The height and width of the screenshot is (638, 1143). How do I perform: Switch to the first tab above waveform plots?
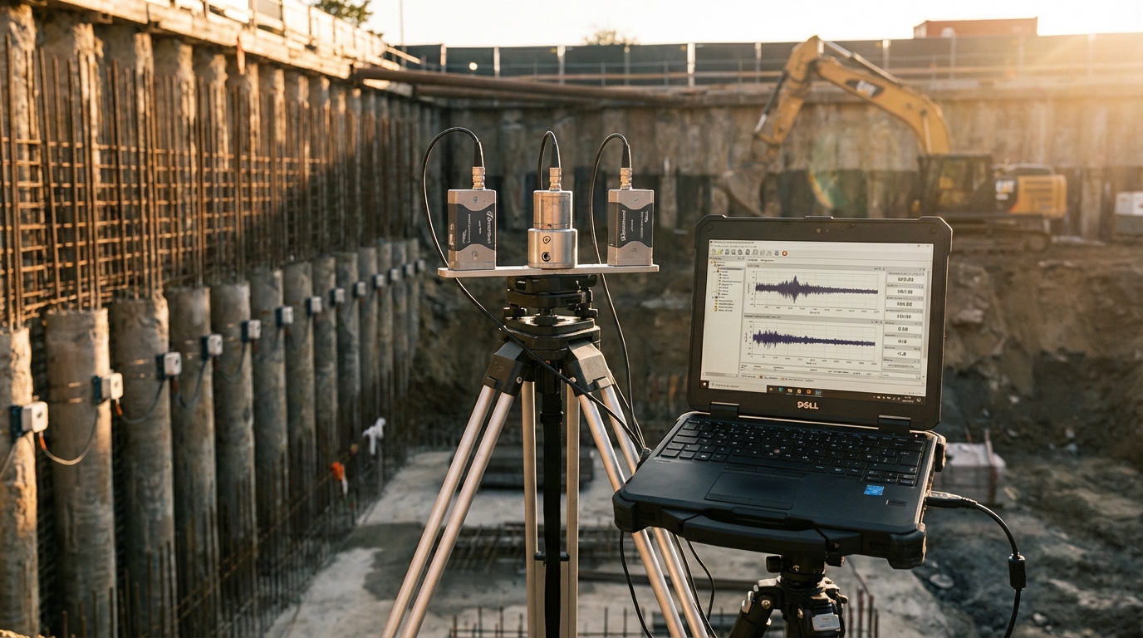(x=753, y=260)
